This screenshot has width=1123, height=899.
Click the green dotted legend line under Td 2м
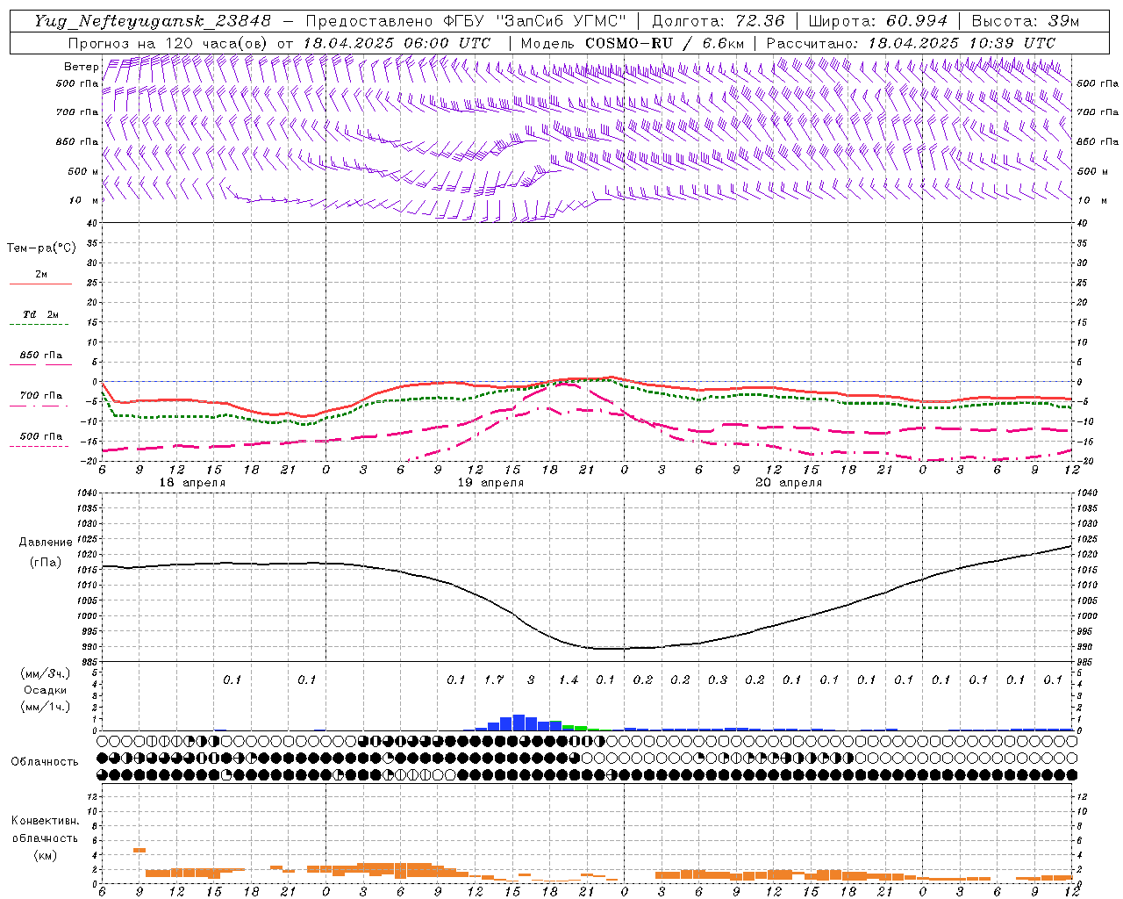pos(39,325)
